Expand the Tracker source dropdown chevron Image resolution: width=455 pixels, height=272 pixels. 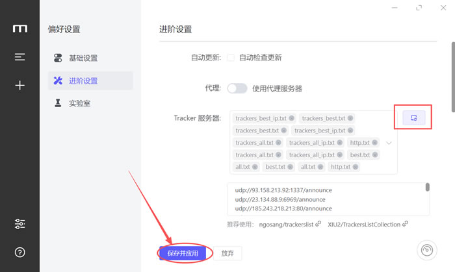(389, 143)
